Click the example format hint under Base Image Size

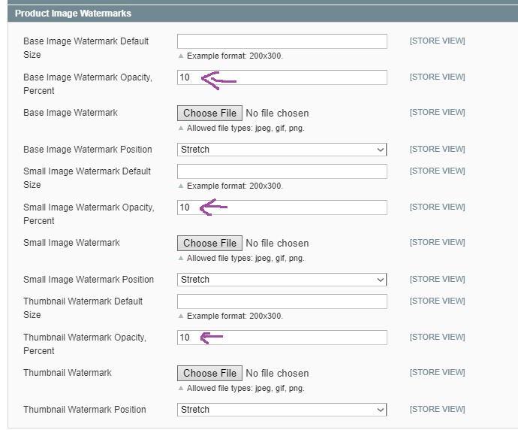click(234, 56)
